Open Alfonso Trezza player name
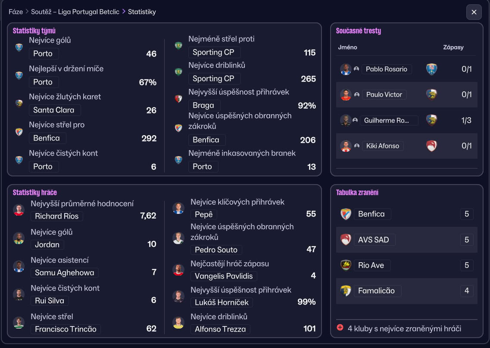Image resolution: width=490 pixels, height=348 pixels. [220, 329]
